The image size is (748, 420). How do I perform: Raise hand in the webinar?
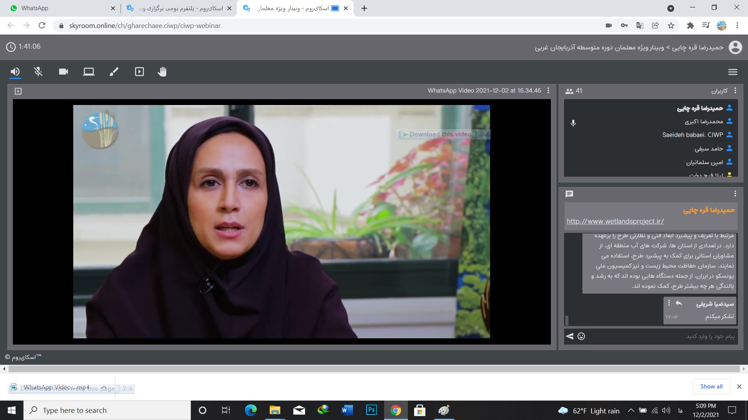[162, 72]
